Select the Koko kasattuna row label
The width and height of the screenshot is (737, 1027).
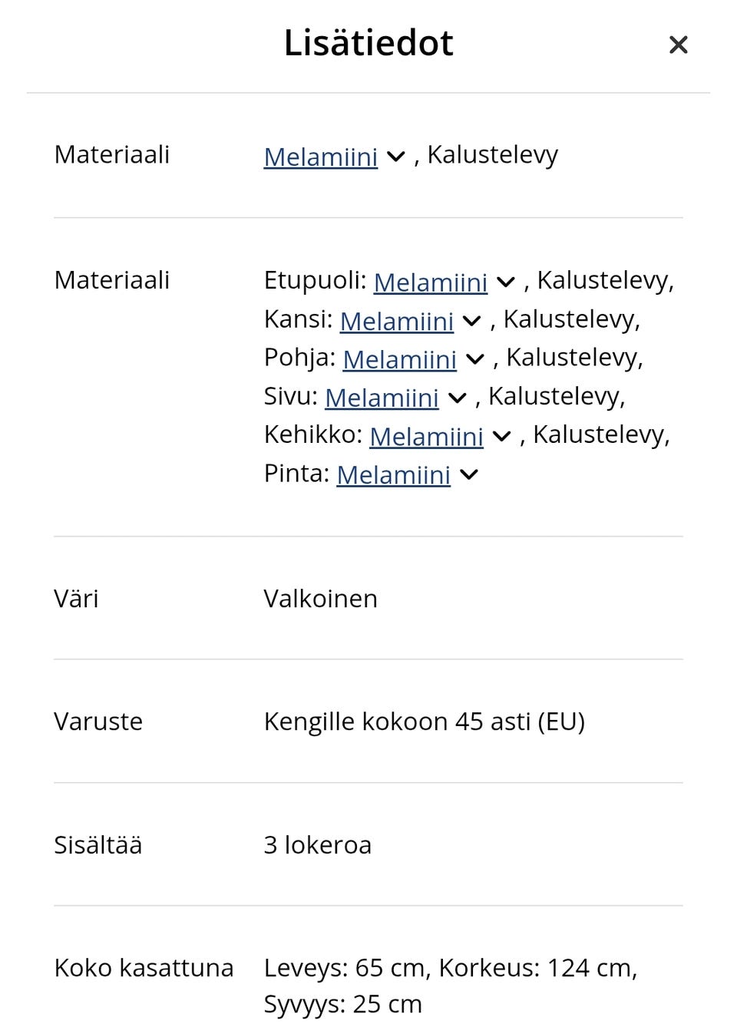coord(144,968)
